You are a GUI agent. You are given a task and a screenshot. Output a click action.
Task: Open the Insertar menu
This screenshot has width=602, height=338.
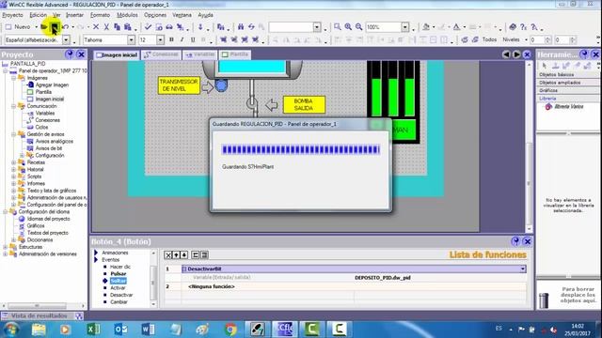[x=74, y=15]
